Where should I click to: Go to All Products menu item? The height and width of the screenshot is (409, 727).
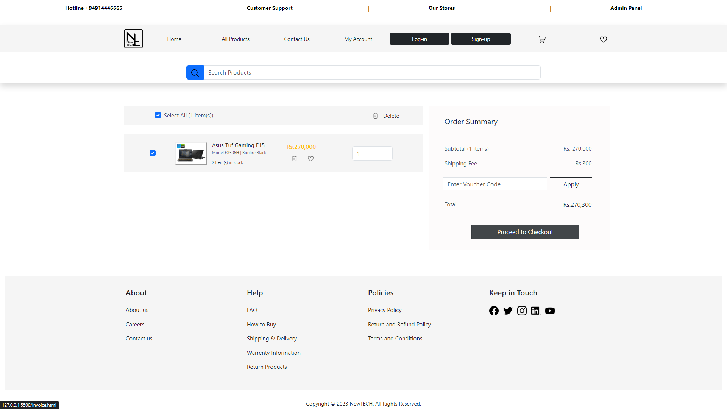[x=236, y=39]
